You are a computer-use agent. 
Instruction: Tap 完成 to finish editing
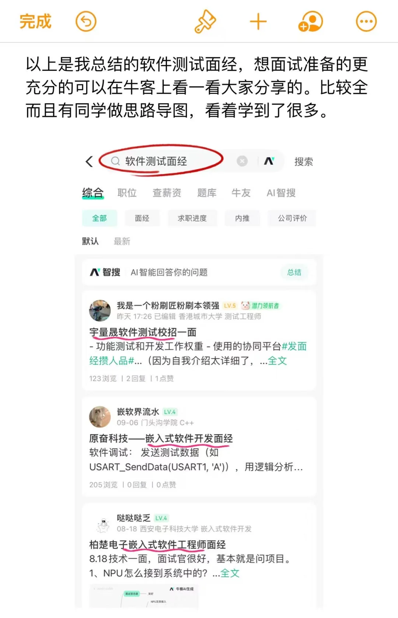[x=35, y=21]
